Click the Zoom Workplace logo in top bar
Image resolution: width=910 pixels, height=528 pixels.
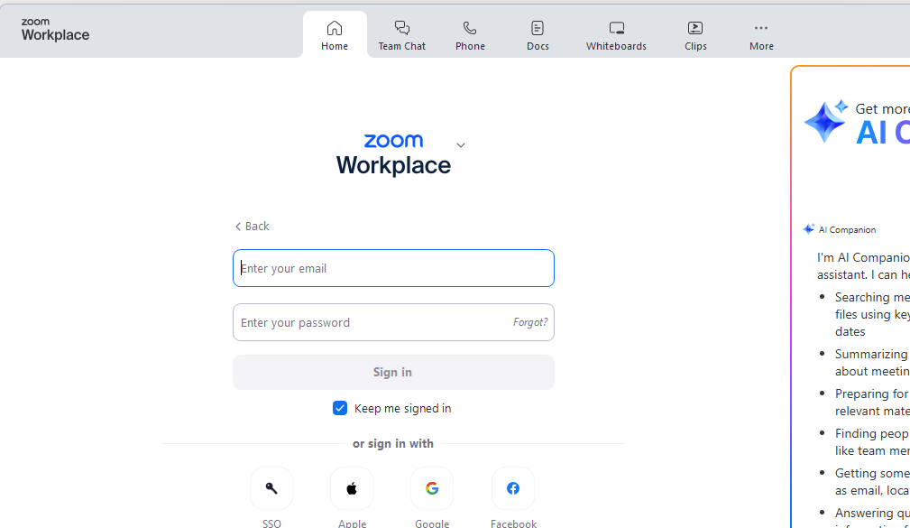(55, 30)
